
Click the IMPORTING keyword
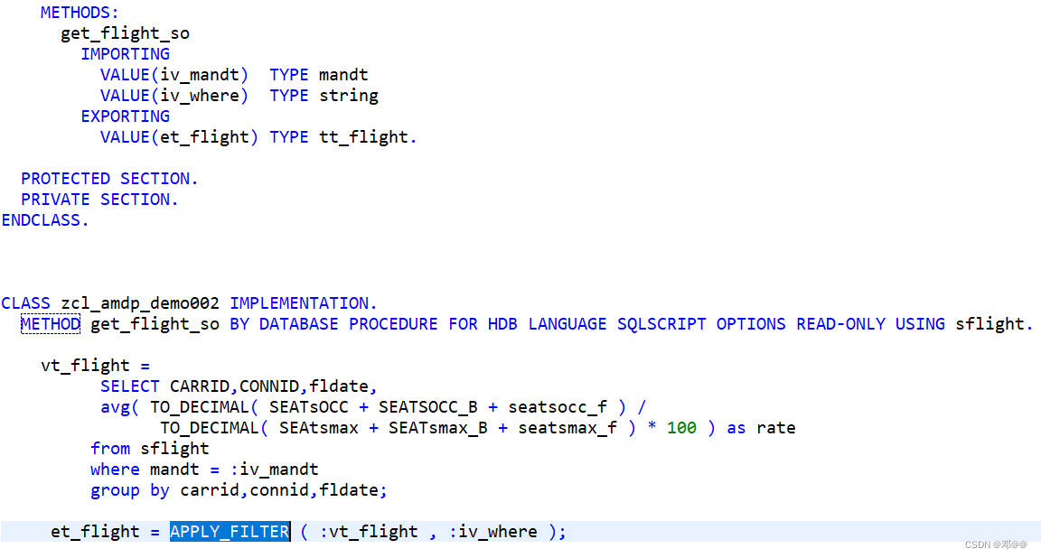coord(126,53)
